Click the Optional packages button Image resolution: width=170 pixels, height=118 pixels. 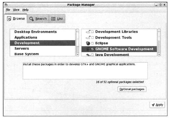point(132,89)
